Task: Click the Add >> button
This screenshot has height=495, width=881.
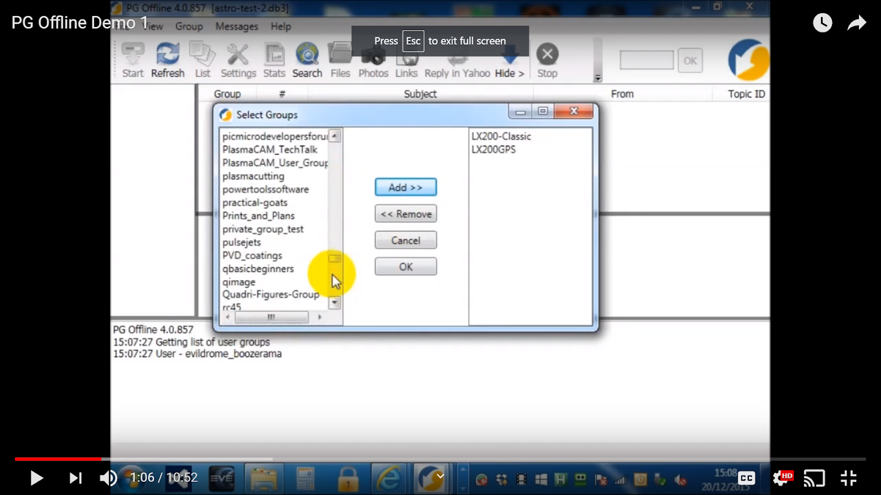Action: [406, 187]
